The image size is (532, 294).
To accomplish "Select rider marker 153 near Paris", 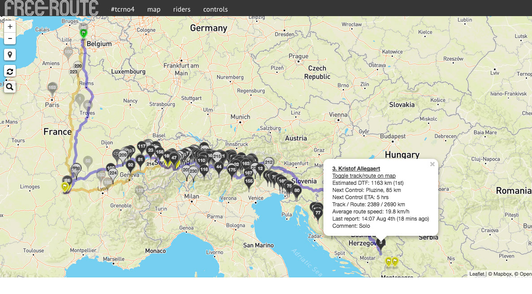I will point(52,88).
